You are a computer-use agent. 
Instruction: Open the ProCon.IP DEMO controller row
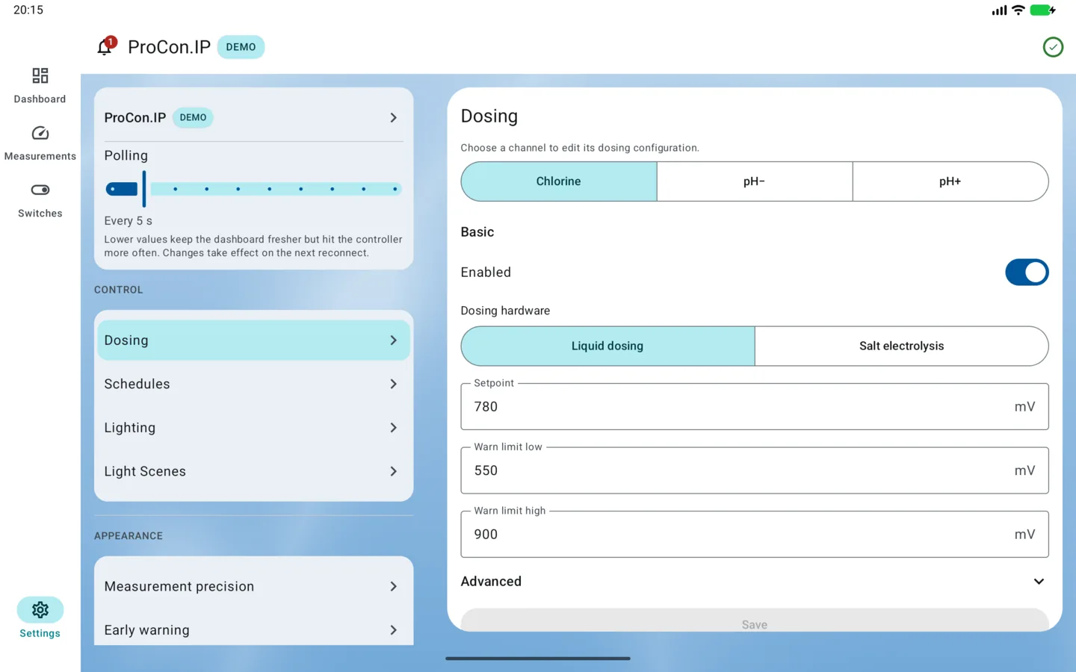click(x=253, y=117)
